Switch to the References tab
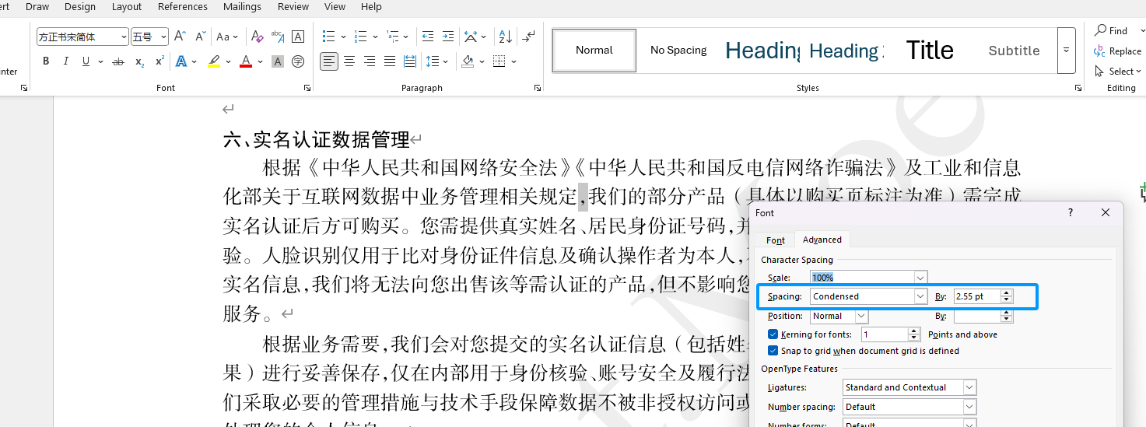The width and height of the screenshot is (1146, 427). 183,6
